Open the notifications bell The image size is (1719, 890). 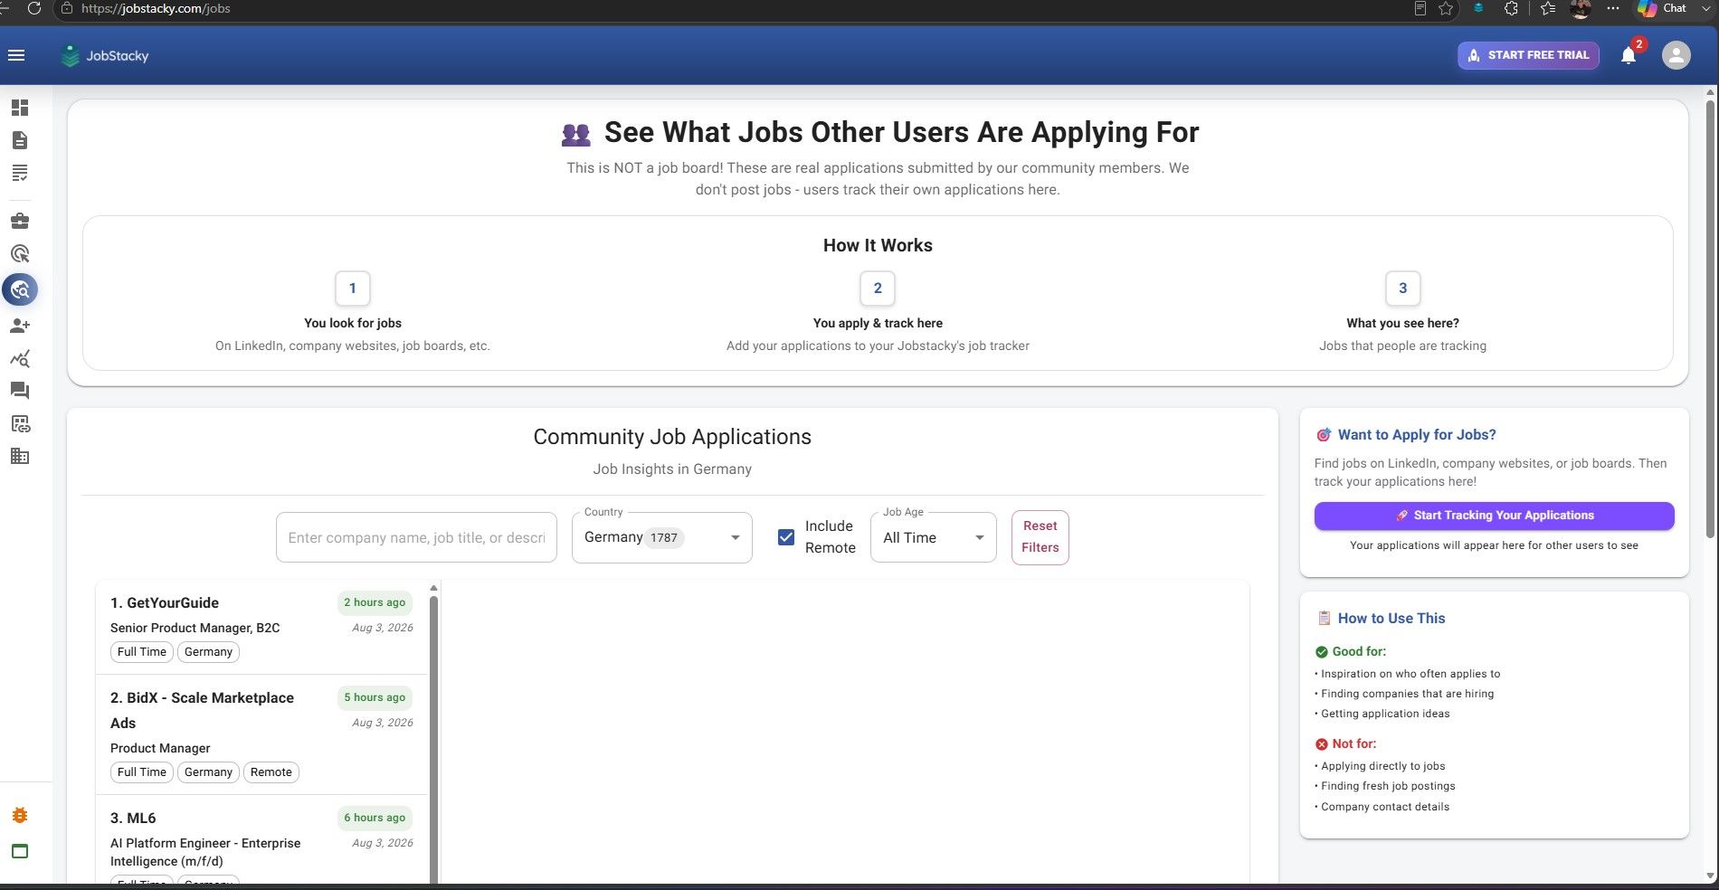(1629, 56)
